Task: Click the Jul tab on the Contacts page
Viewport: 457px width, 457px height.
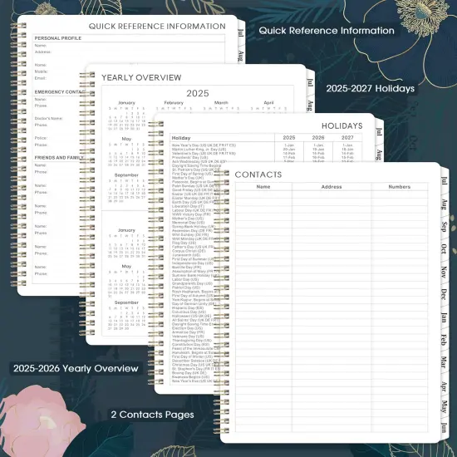Action: pos(444,180)
